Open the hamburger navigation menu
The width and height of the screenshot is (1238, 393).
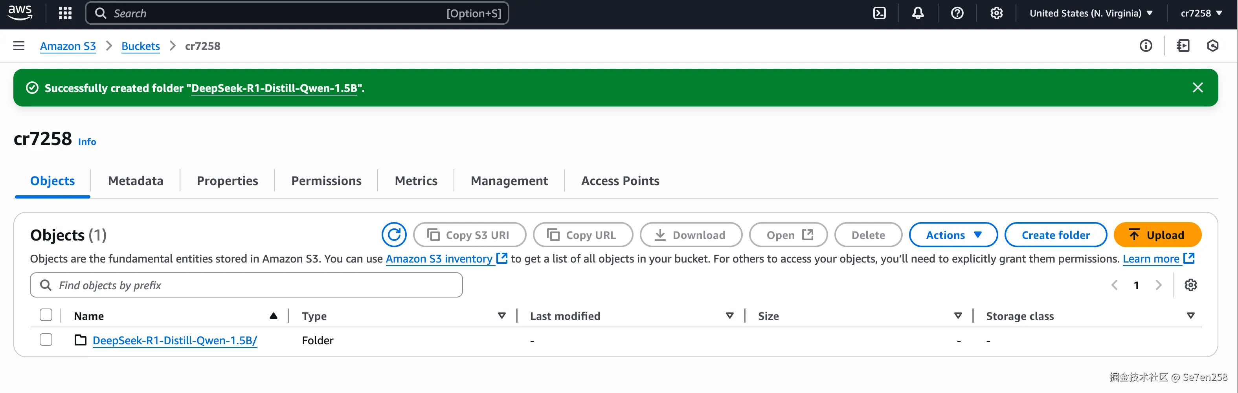19,46
